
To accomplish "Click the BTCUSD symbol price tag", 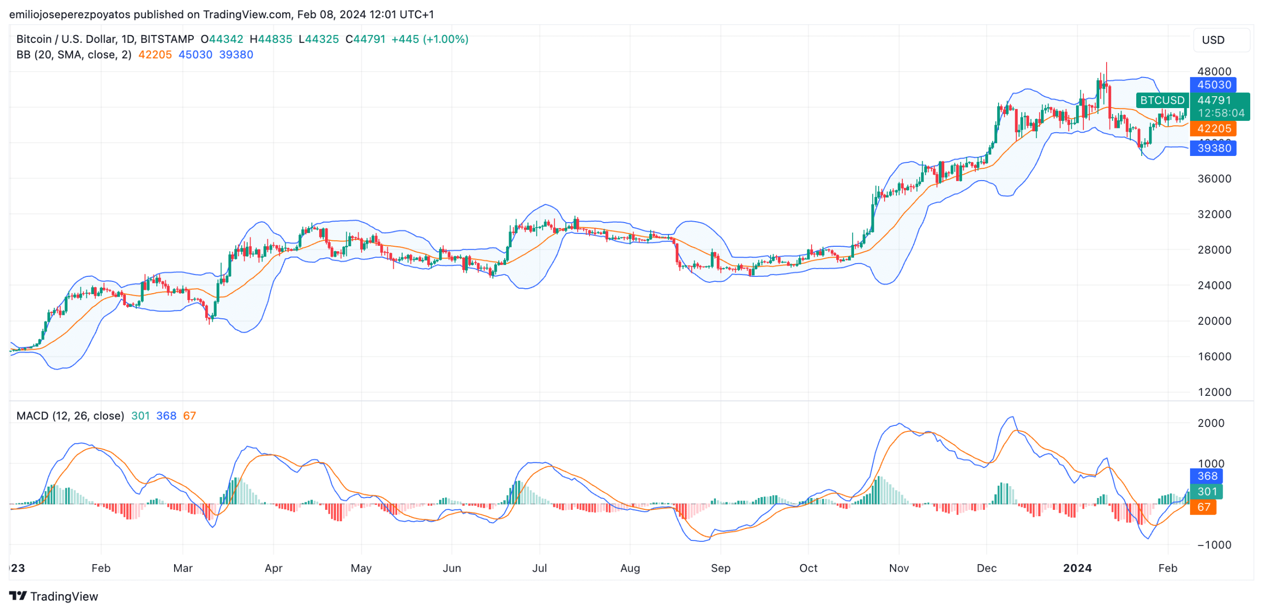I will coord(1162,100).
